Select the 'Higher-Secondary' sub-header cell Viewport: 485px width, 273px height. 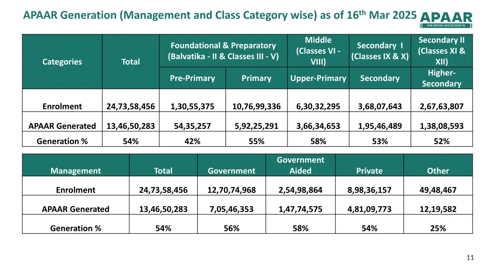point(442,78)
